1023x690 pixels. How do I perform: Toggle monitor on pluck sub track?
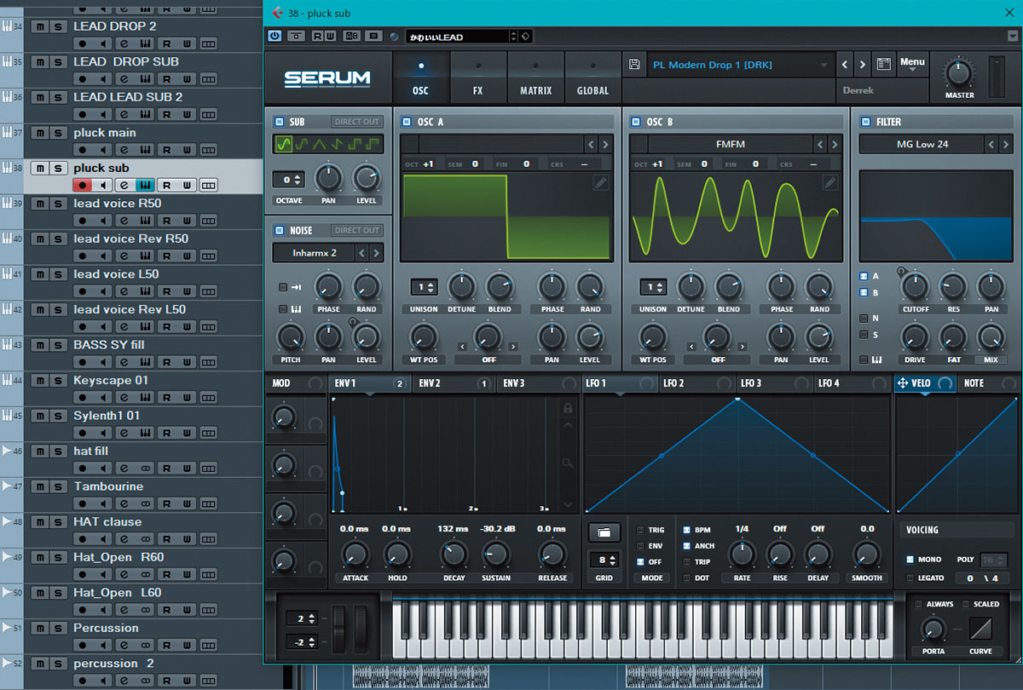[104, 185]
